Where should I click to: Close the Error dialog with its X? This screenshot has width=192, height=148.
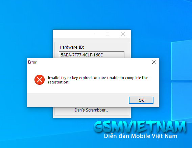154,62
